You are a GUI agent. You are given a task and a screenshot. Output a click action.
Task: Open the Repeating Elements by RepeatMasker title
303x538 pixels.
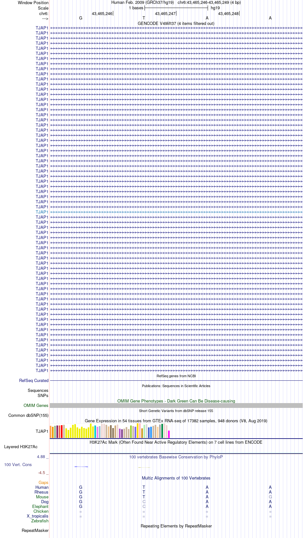point(176,526)
